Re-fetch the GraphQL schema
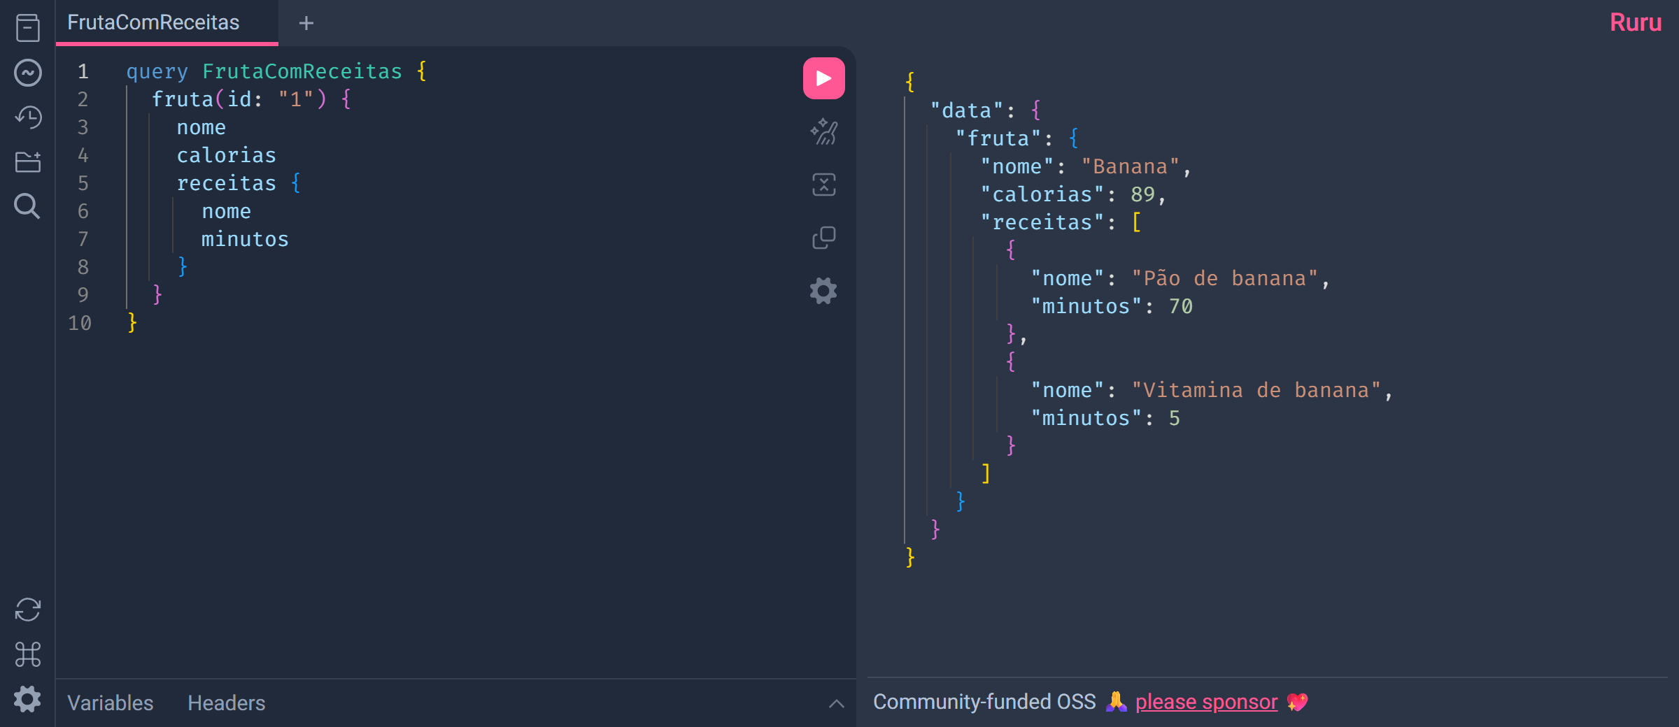 click(28, 610)
